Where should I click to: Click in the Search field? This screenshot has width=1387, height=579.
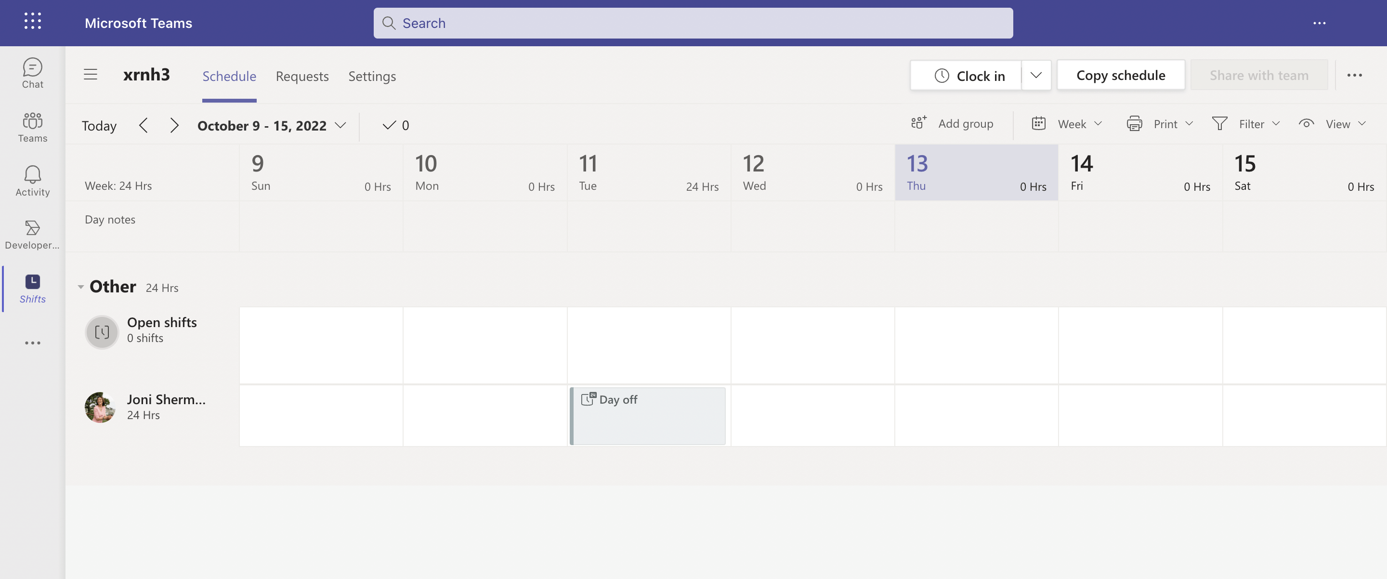pyautogui.click(x=693, y=23)
